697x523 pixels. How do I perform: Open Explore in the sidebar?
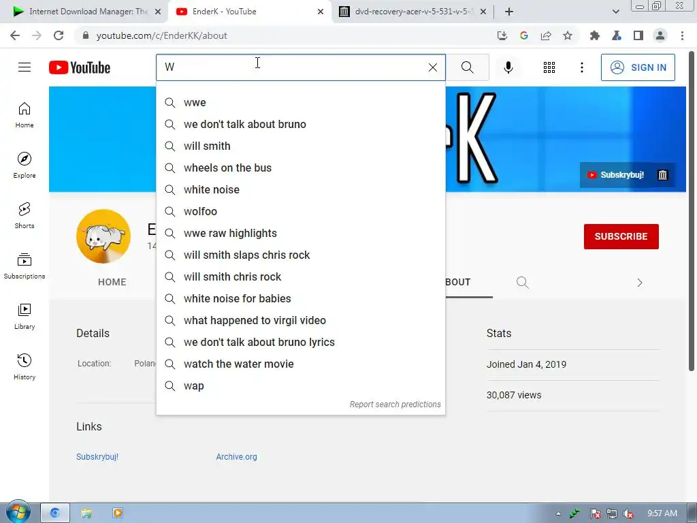(25, 165)
